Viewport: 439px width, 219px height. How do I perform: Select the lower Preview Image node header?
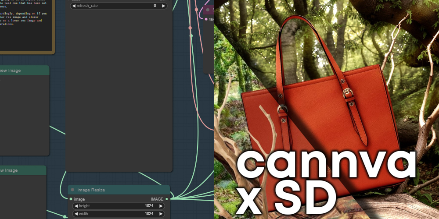pyautogui.click(x=23, y=170)
